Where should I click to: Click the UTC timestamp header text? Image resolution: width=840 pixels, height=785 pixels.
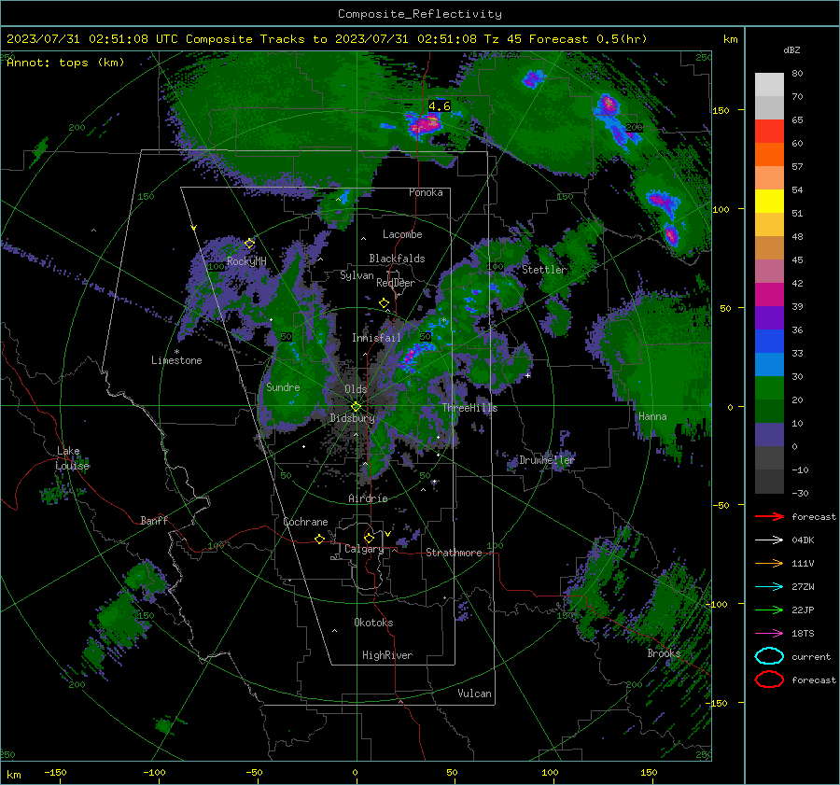click(x=327, y=39)
